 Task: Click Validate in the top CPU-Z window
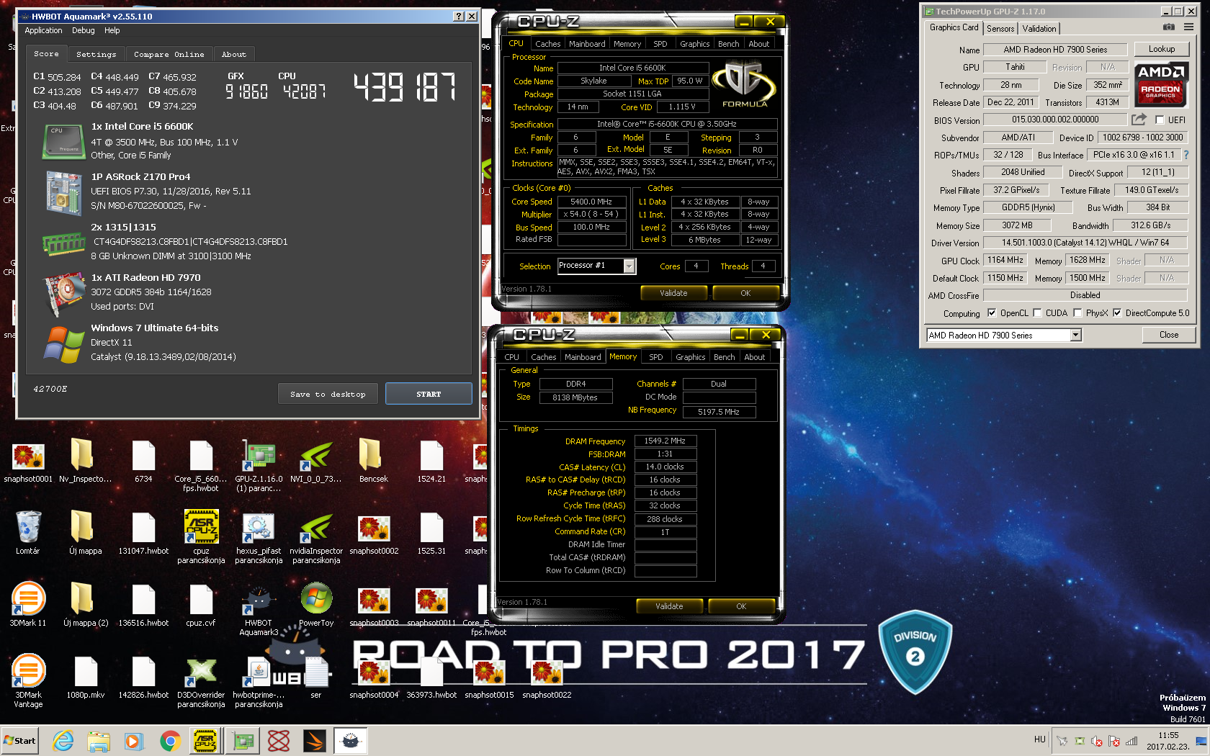point(673,293)
